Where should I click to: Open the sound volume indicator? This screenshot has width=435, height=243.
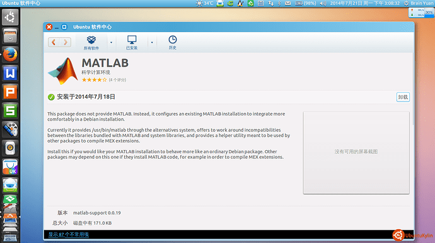pyautogui.click(x=323, y=3)
